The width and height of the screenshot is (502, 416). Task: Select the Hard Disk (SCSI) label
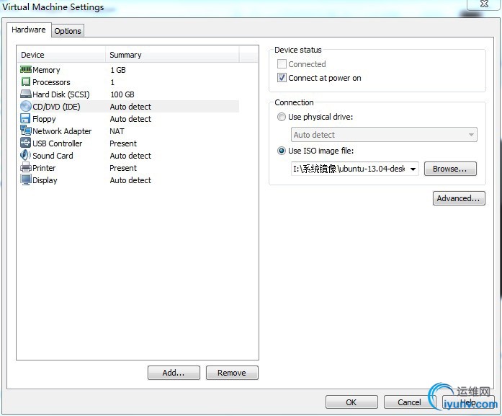(60, 94)
